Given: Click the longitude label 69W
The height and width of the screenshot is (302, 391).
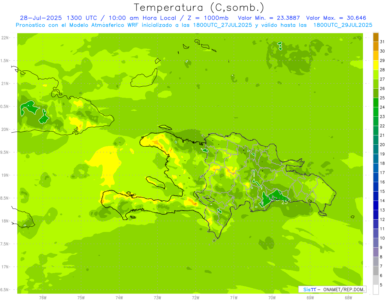Looking at the screenshot, I should pyautogui.click(x=310, y=297).
